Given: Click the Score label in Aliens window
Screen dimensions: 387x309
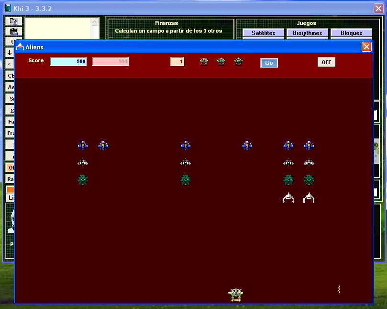Looking at the screenshot, I should pyautogui.click(x=36, y=60).
